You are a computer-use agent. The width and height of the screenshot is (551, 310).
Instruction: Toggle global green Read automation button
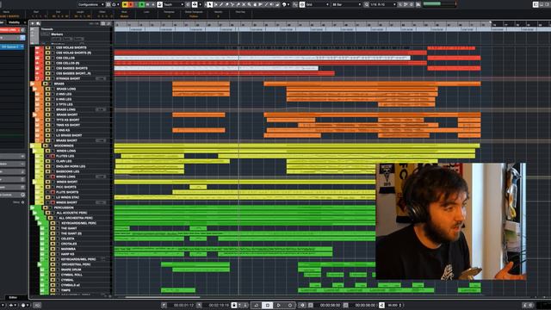142,4
